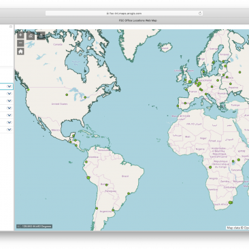Screen dimensions: 249x249
Task: Click the marker on Peru's coast
Action: point(88,178)
